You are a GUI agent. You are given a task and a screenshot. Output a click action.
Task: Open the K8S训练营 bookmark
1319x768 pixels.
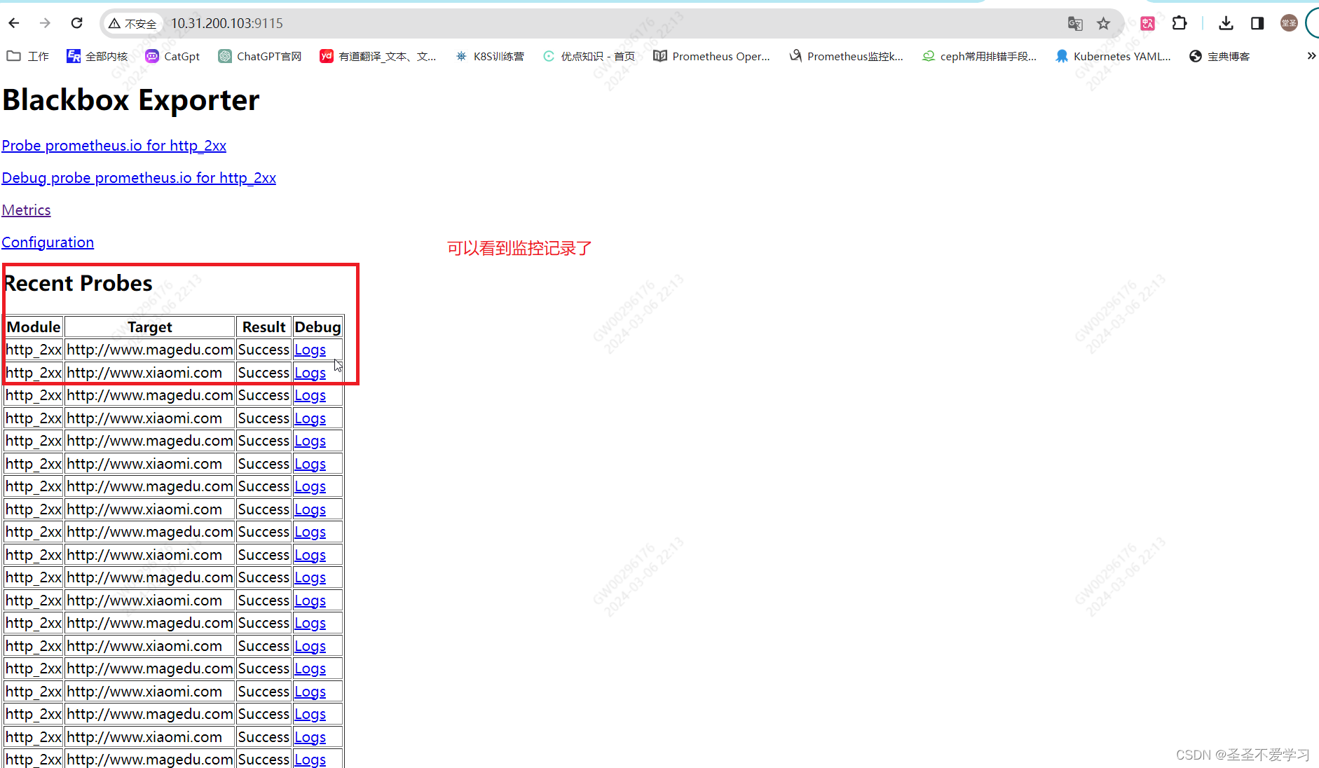tap(489, 56)
